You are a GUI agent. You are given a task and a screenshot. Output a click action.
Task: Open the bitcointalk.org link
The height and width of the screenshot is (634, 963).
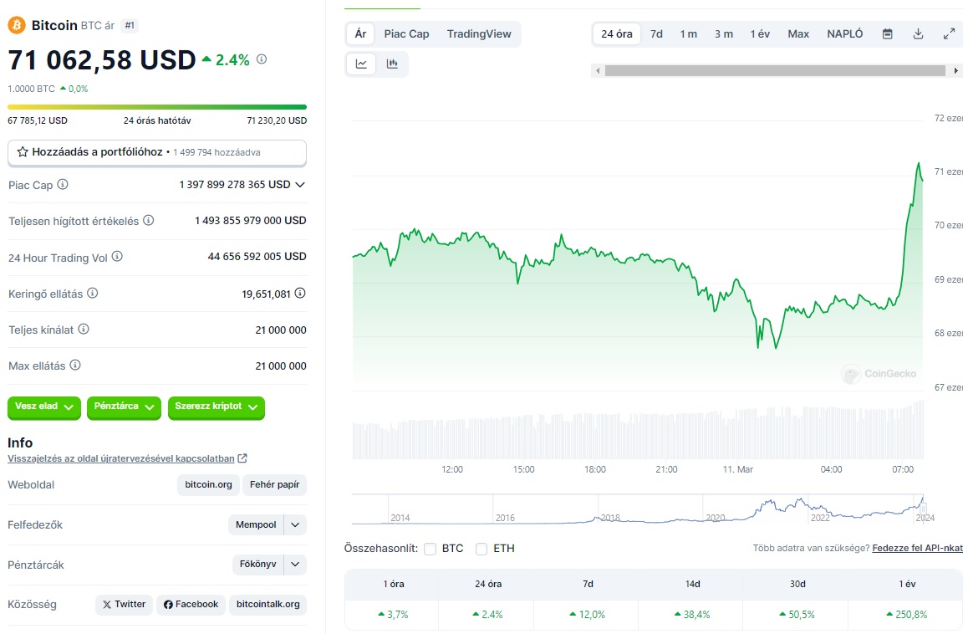[267, 605]
